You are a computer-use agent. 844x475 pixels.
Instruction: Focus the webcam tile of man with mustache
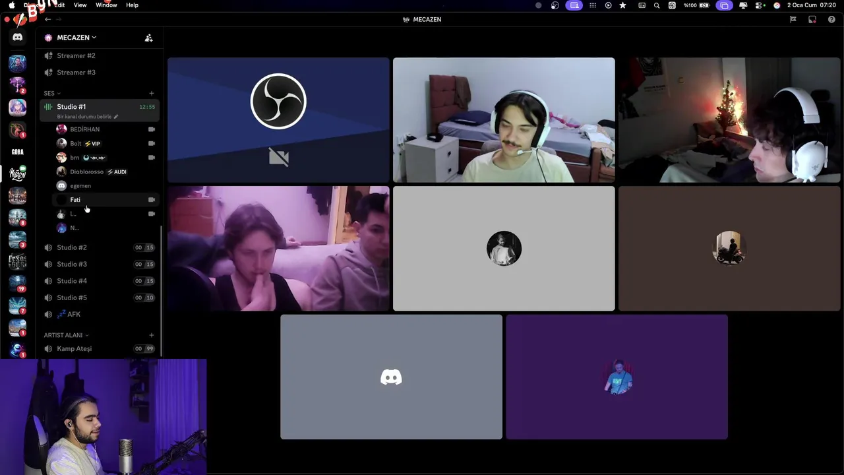(x=504, y=119)
